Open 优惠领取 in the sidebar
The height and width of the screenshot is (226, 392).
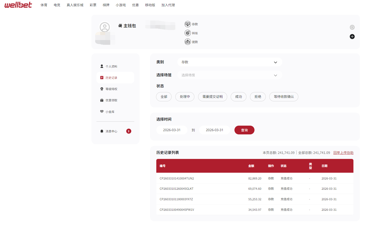[112, 100]
